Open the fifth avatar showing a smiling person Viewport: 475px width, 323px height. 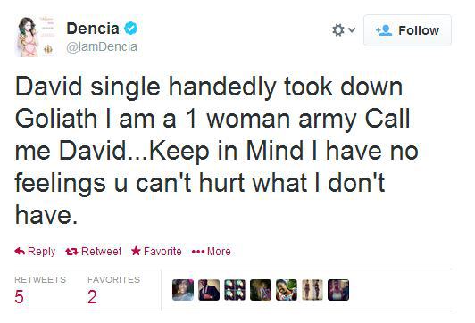(287, 290)
